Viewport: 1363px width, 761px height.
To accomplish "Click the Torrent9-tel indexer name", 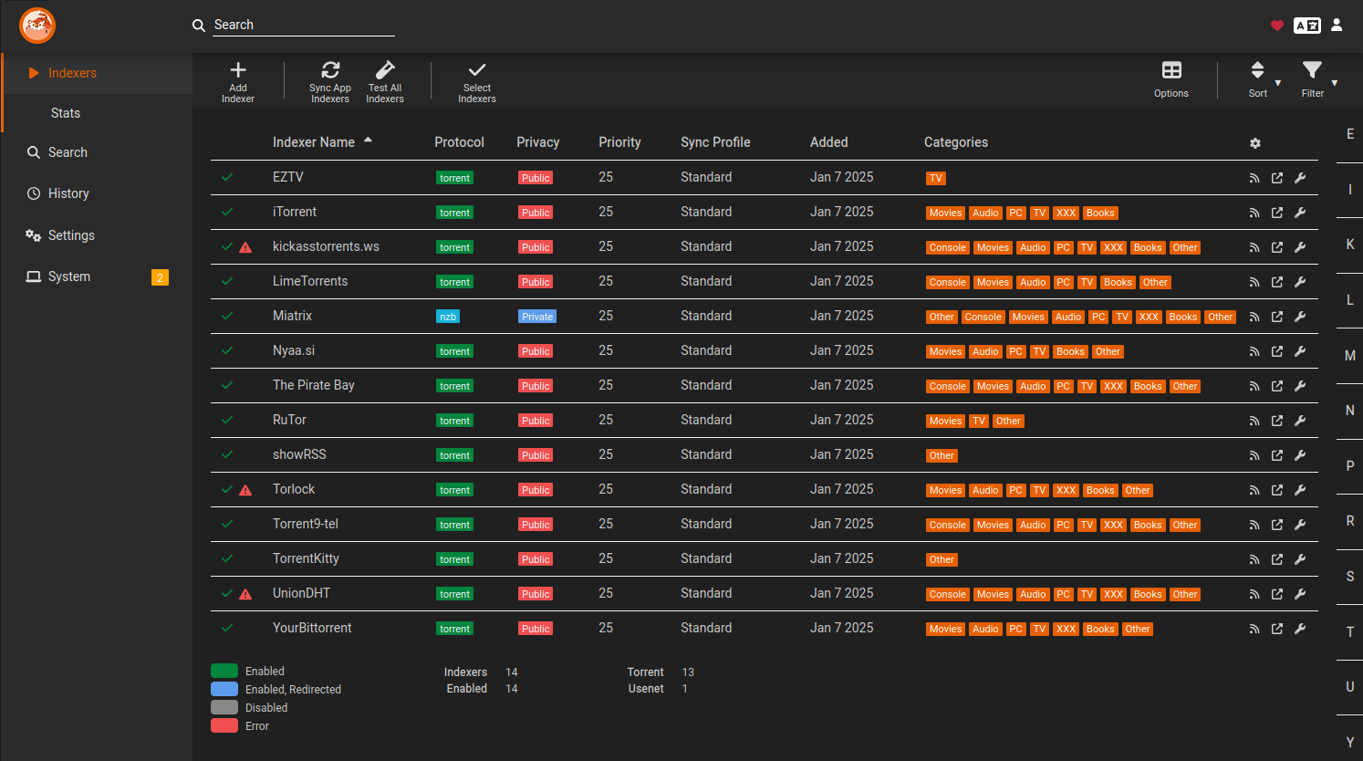I will (306, 524).
